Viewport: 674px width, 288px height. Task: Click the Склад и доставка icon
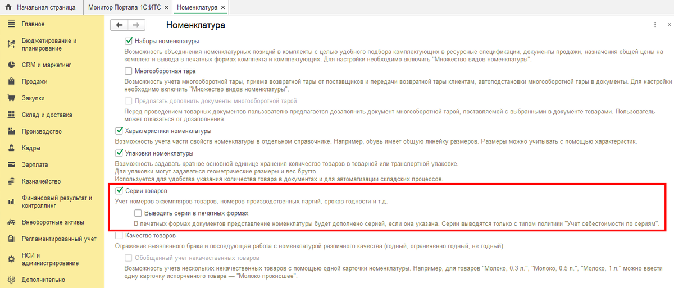(x=11, y=115)
